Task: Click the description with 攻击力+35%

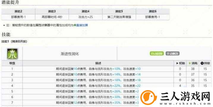Action: (97, 103)
